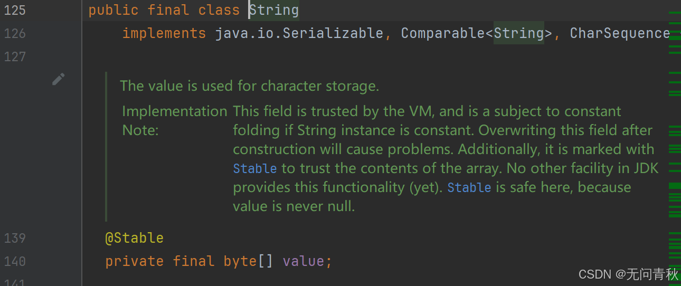Click the pencil icon beside the rendered doc comment
The height and width of the screenshot is (286, 681).
[x=58, y=79]
